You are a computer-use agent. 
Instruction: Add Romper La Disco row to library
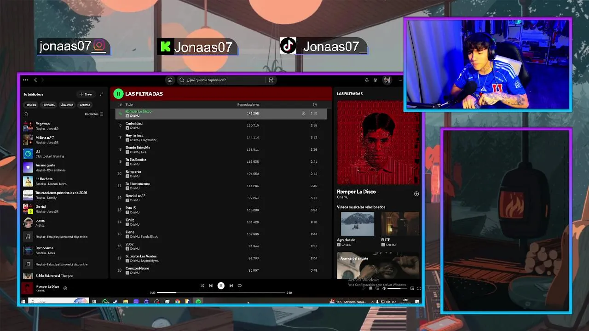click(x=303, y=113)
